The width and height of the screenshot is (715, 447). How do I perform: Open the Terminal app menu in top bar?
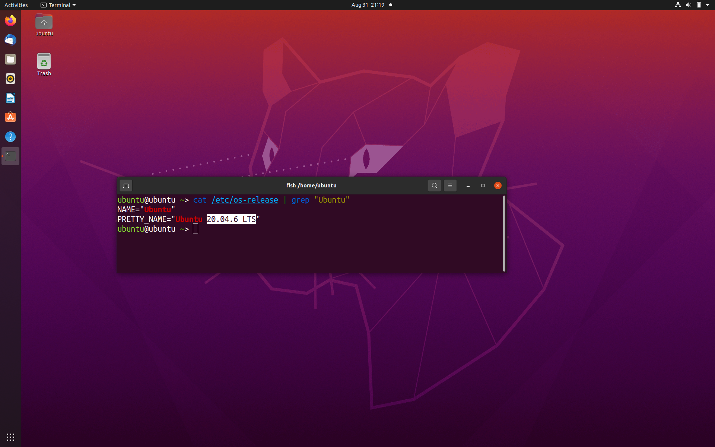[x=58, y=5]
